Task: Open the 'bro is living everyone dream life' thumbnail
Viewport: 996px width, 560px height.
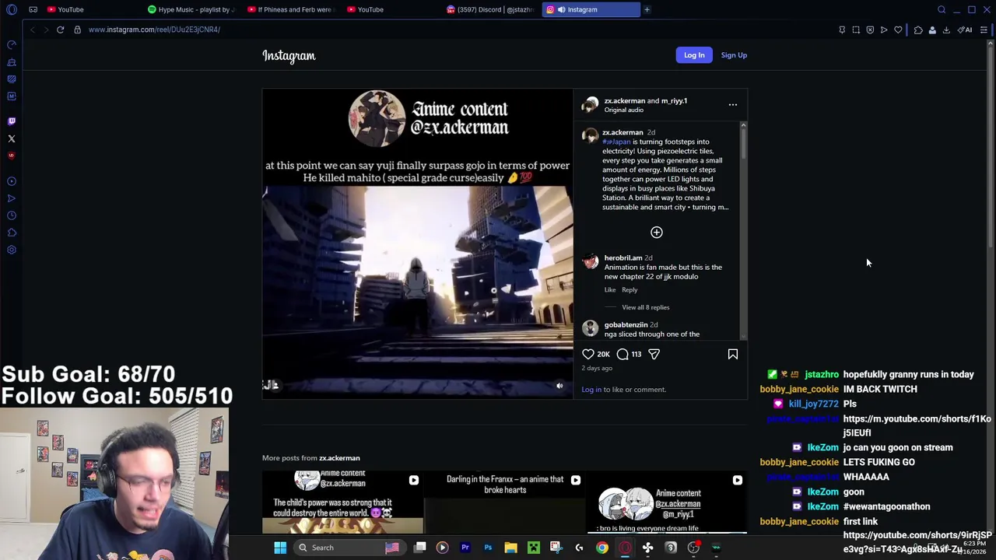Action: [x=667, y=502]
